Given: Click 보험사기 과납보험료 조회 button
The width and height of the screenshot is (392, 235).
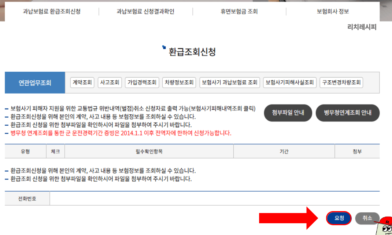Looking at the screenshot, I should [230, 83].
